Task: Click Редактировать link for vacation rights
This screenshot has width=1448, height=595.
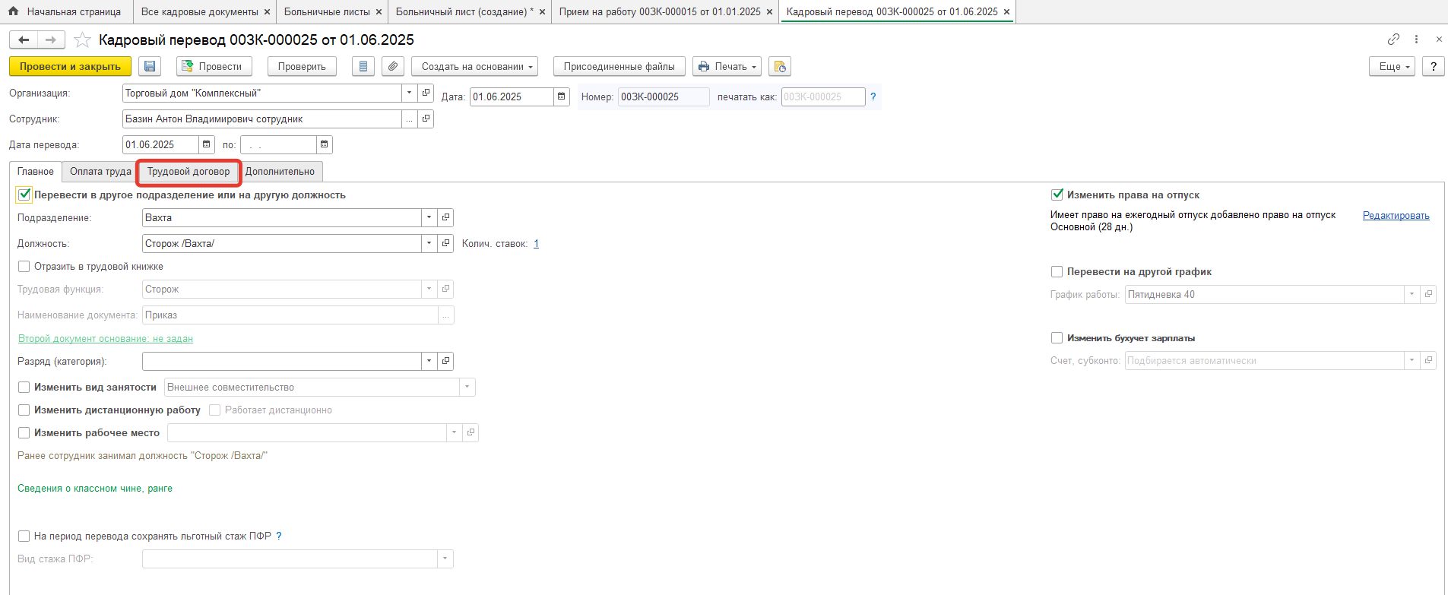Action: click(x=1396, y=216)
